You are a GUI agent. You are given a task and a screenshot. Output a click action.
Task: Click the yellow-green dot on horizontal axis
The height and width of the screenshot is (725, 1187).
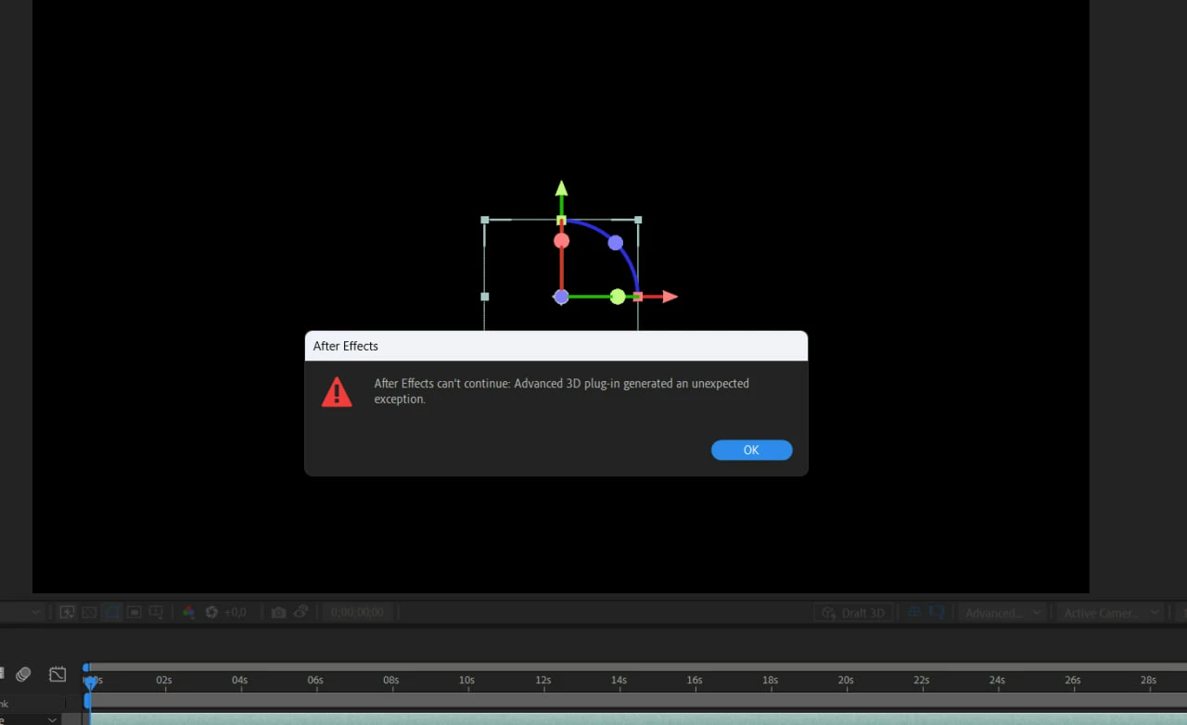coord(618,297)
